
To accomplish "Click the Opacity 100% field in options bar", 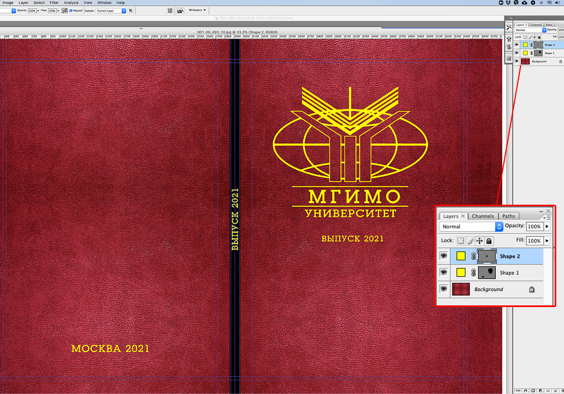I will tap(32, 11).
